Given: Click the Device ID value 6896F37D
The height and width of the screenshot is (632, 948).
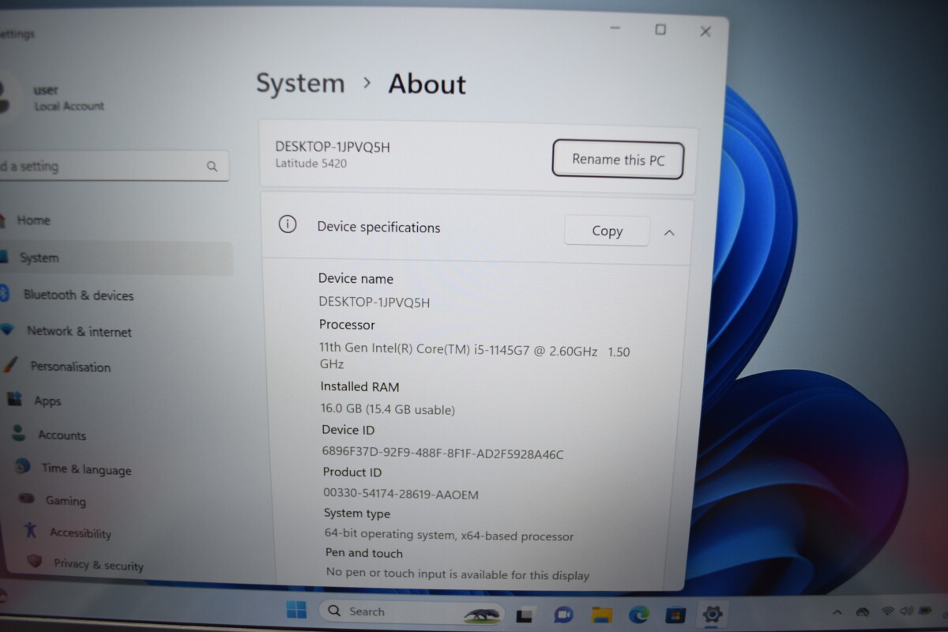Looking at the screenshot, I should [x=442, y=453].
